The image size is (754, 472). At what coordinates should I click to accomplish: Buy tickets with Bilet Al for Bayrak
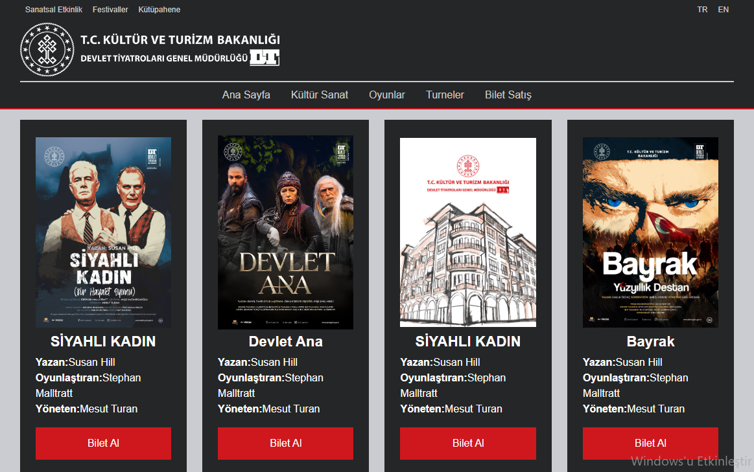pyautogui.click(x=650, y=443)
